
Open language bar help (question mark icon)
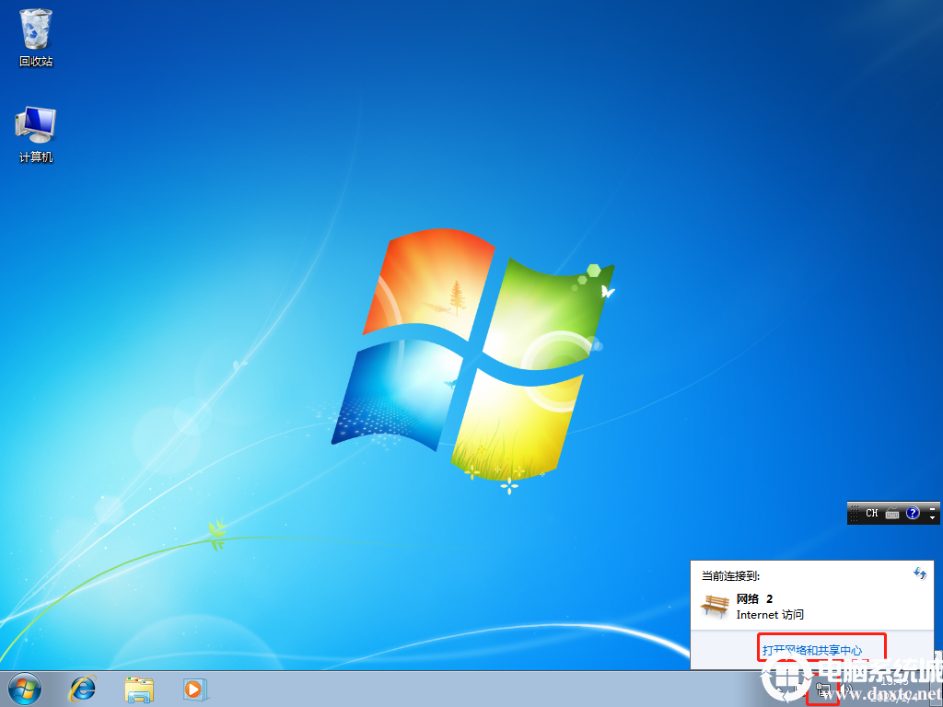point(913,513)
